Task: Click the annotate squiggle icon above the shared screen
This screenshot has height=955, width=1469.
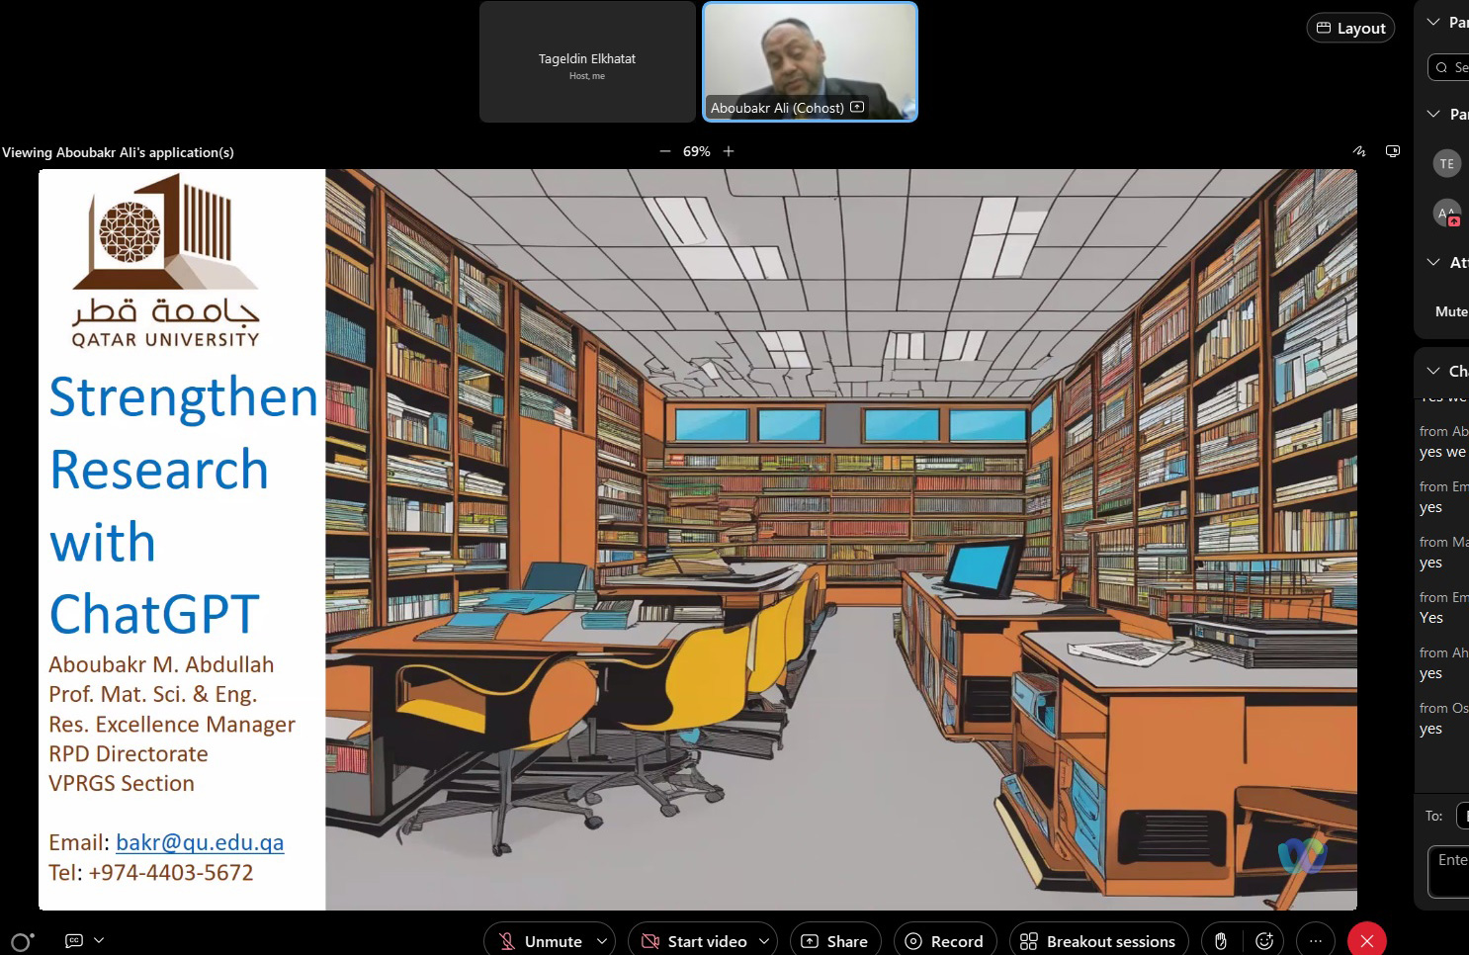Action: point(1359,151)
